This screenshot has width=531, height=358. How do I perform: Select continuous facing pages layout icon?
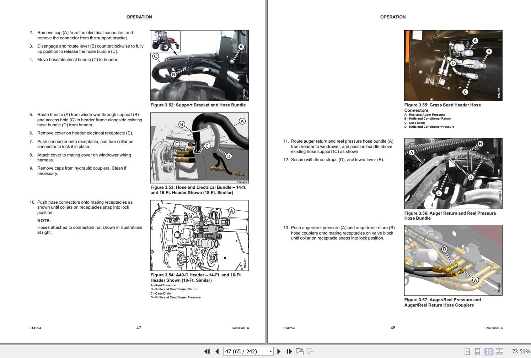[499, 351]
